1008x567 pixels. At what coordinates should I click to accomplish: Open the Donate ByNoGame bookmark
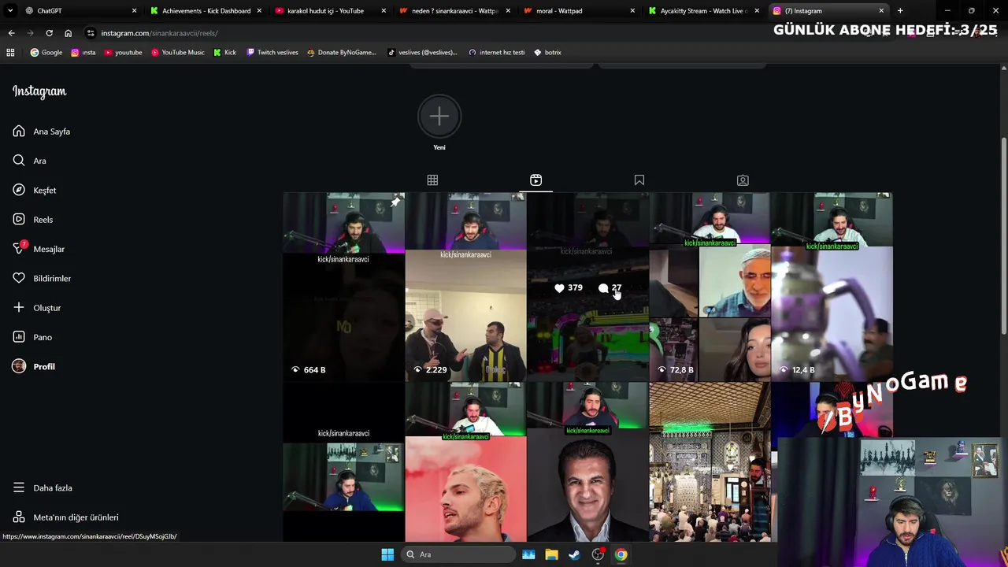click(x=342, y=52)
